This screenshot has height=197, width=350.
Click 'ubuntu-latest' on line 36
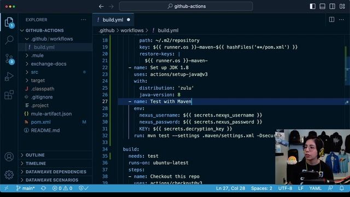point(171,163)
